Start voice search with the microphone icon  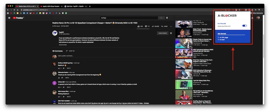[x=167, y=18]
